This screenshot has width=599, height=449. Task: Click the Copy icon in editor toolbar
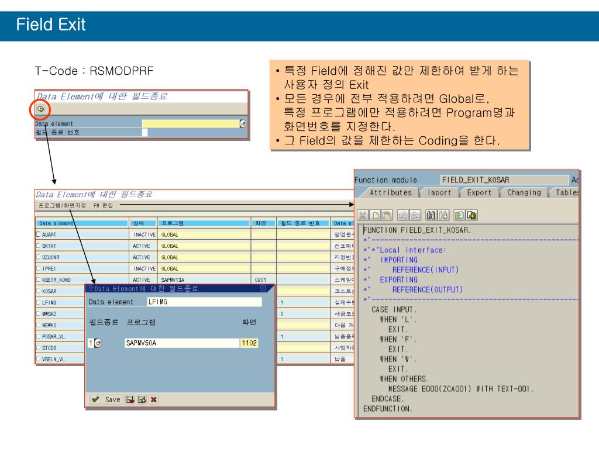point(375,215)
